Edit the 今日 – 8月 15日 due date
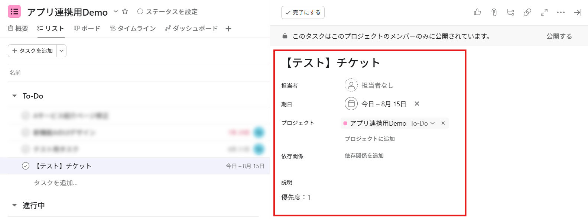The image size is (588, 219). pyautogui.click(x=384, y=104)
